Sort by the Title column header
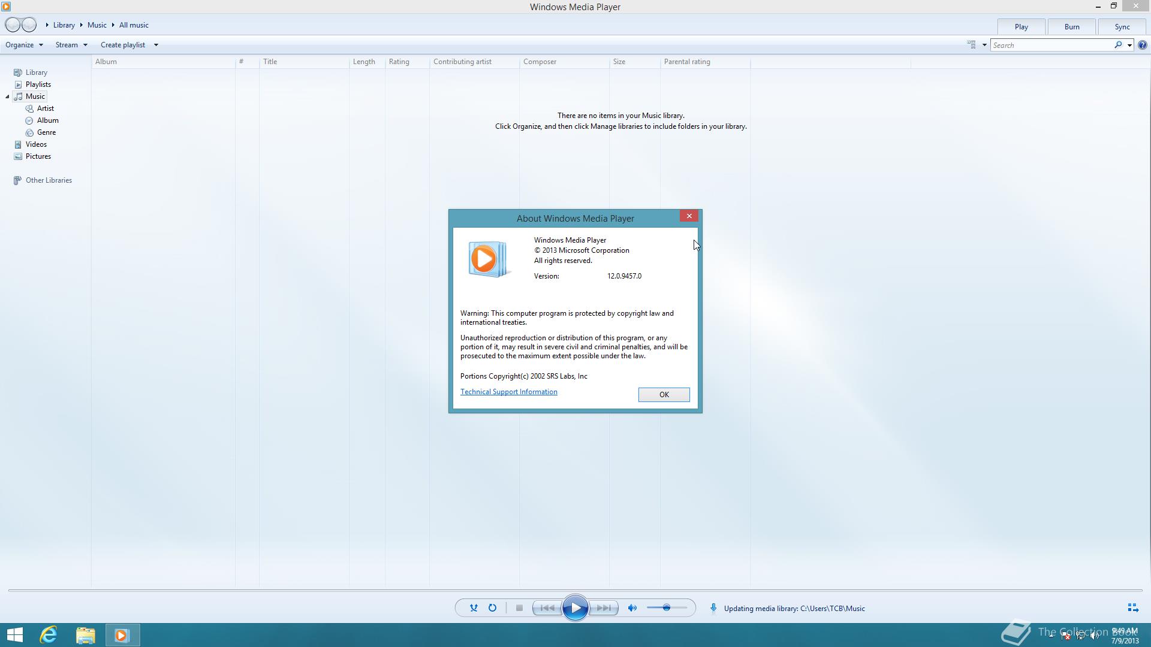This screenshot has height=647, width=1151. (305, 62)
